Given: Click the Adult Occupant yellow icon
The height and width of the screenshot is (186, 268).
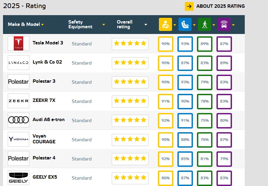Looking at the screenshot, I should pyautogui.click(x=165, y=25).
